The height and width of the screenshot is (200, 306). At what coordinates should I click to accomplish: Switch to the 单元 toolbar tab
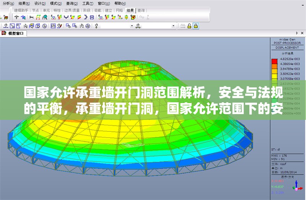coord(46,10)
